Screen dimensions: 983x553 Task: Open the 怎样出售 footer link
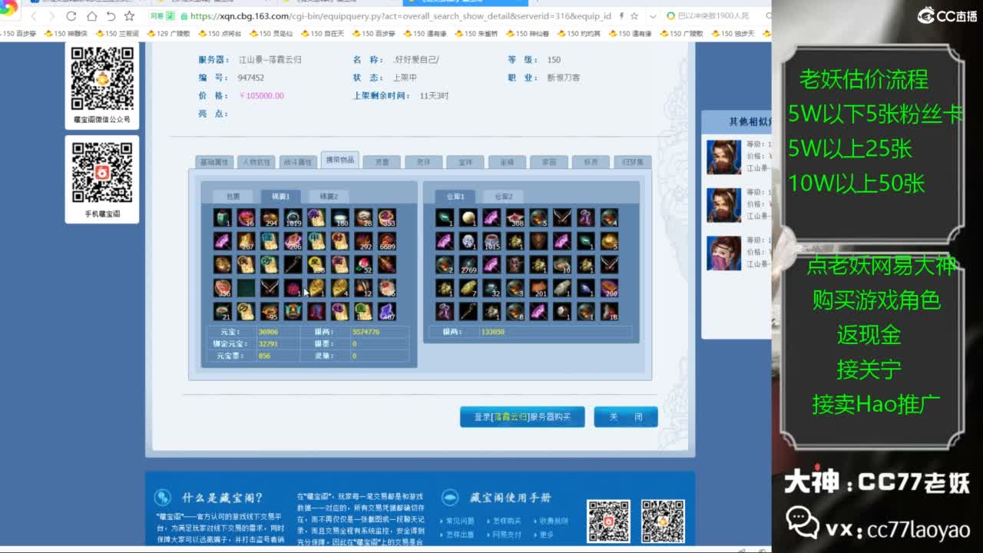pyautogui.click(x=460, y=535)
